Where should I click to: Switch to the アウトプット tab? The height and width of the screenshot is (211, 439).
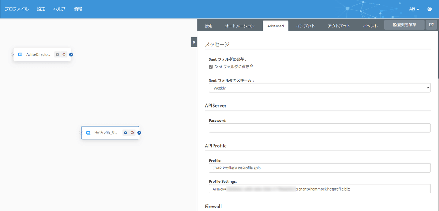click(x=339, y=26)
